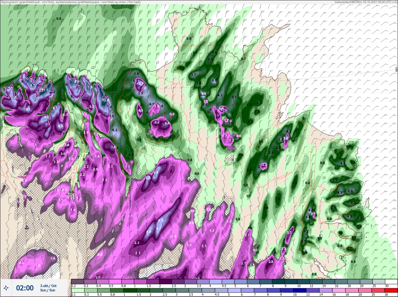Click the 6.2 precipitation value on the map
398x297 pixels.
115,130
